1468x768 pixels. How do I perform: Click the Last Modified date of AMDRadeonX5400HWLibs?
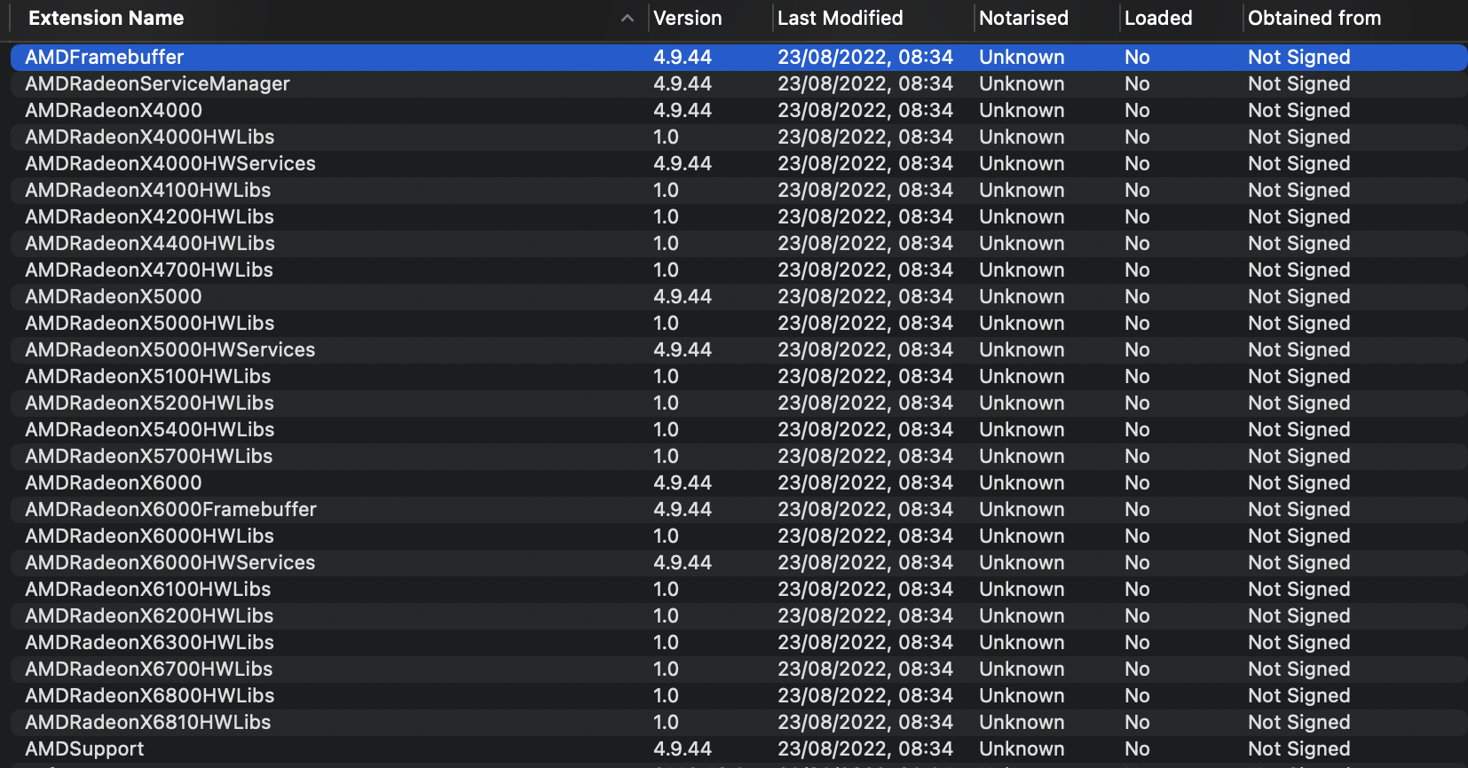tap(865, 429)
